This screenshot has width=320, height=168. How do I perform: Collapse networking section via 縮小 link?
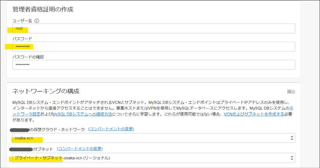pos(291,91)
